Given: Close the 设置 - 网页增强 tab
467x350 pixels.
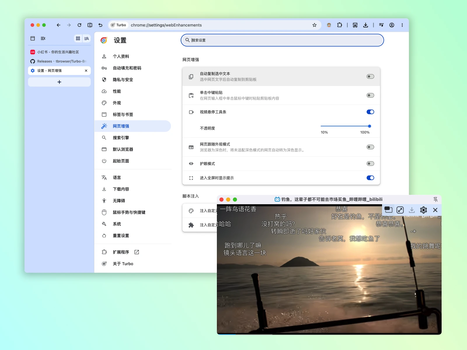Looking at the screenshot, I should point(86,71).
